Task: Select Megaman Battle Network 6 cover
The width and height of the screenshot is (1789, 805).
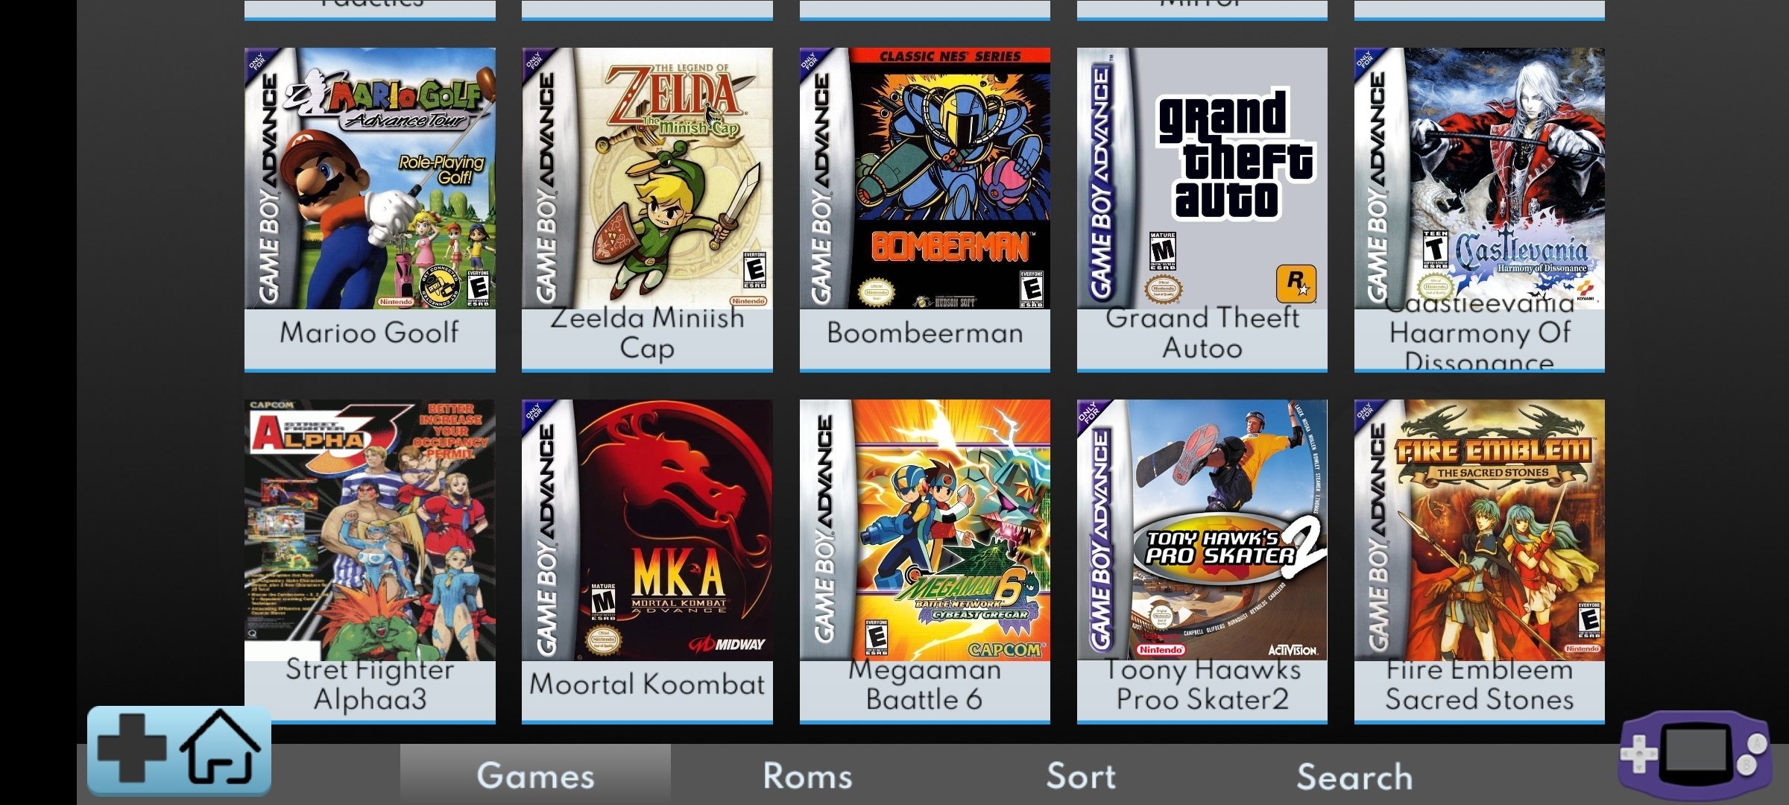Action: coord(925,530)
